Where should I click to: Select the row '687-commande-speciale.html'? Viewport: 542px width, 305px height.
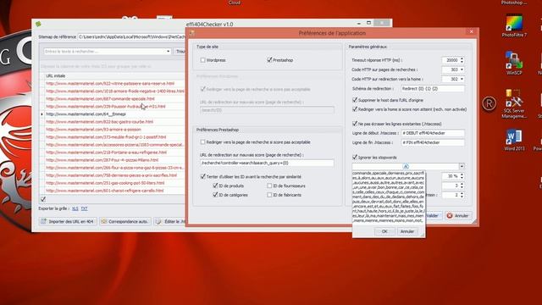point(114,98)
